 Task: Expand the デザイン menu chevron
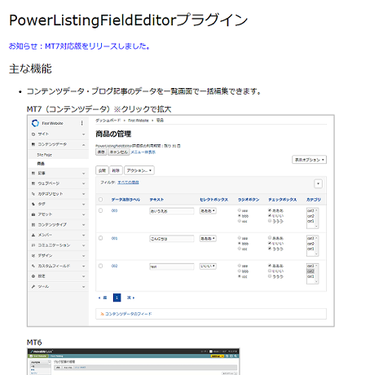(x=84, y=256)
